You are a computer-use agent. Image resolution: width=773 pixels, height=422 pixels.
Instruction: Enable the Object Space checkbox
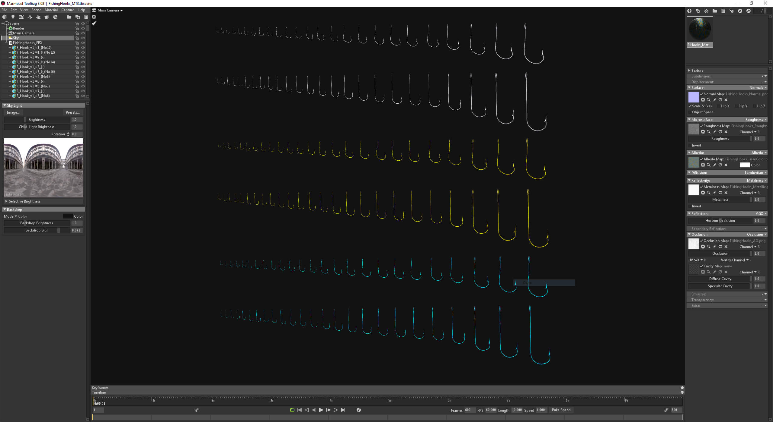tap(690, 112)
